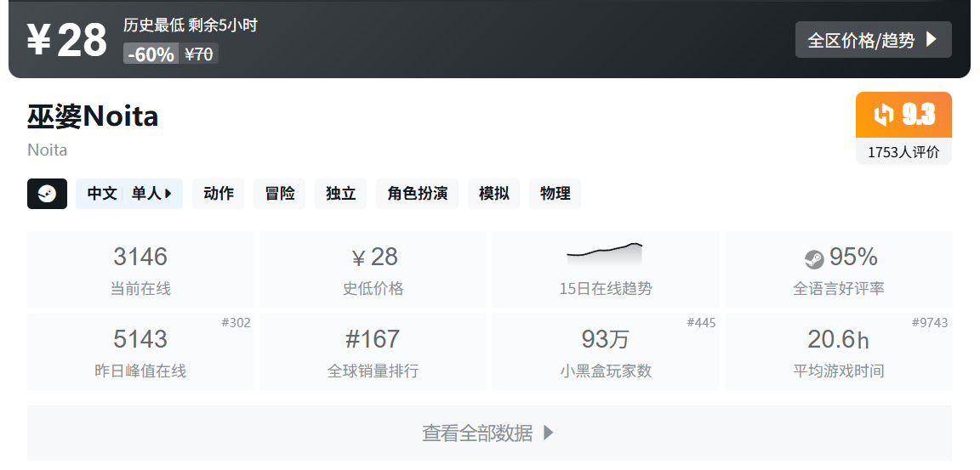The image size is (980, 470).
Task: Click the 3146 当前在线 stat card
Action: click(140, 269)
